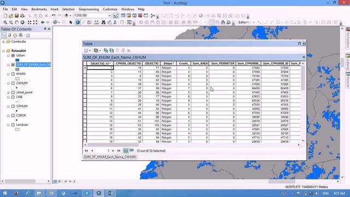Viewport: 350px width, 197px height.
Task: Click Switch Selection icon in Table toolbar
Action: (x=112, y=50)
